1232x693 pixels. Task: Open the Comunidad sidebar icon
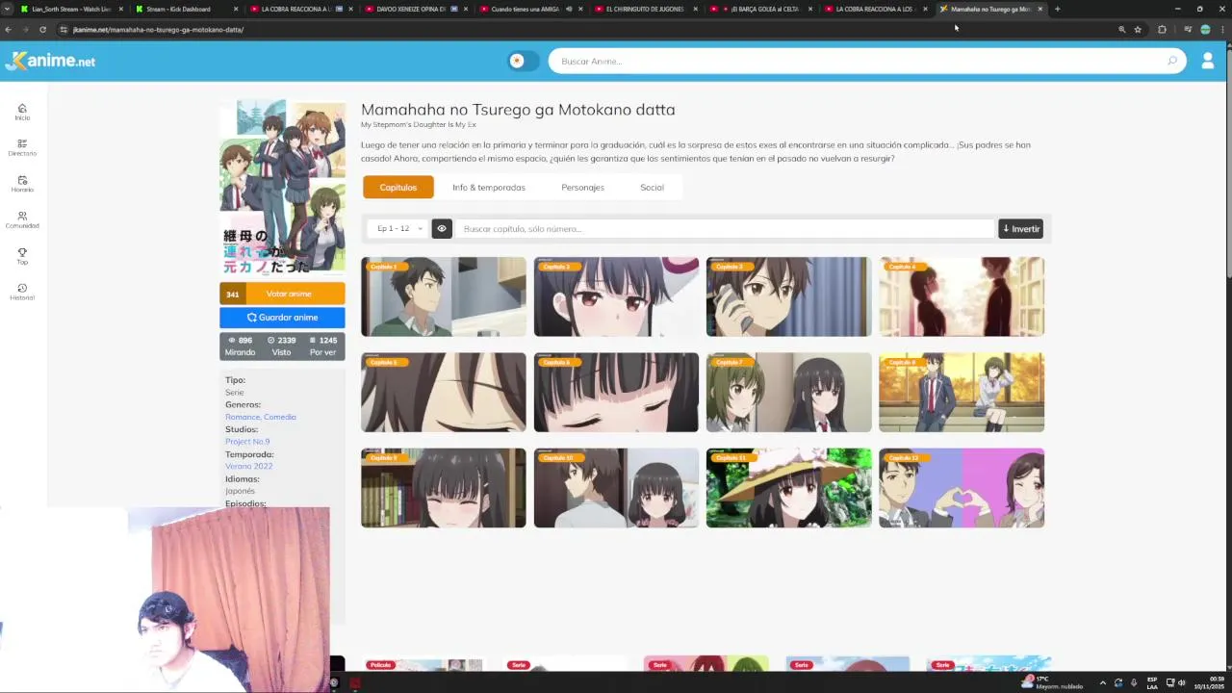[22, 219]
